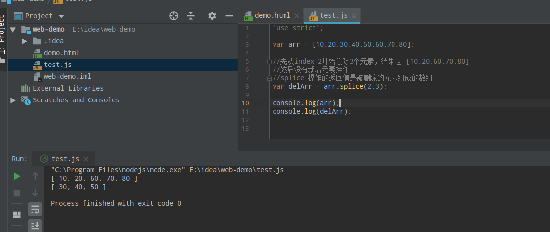
Task: Close the test.js editor tab
Action: pos(354,16)
